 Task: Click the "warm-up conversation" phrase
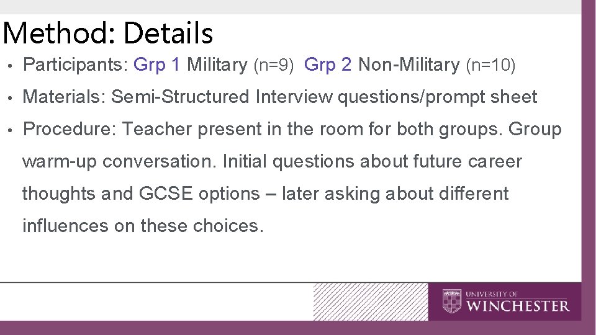pyautogui.click(x=119, y=161)
